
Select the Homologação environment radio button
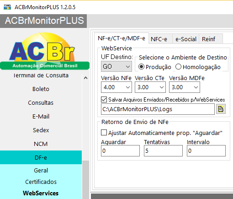[x=178, y=67]
